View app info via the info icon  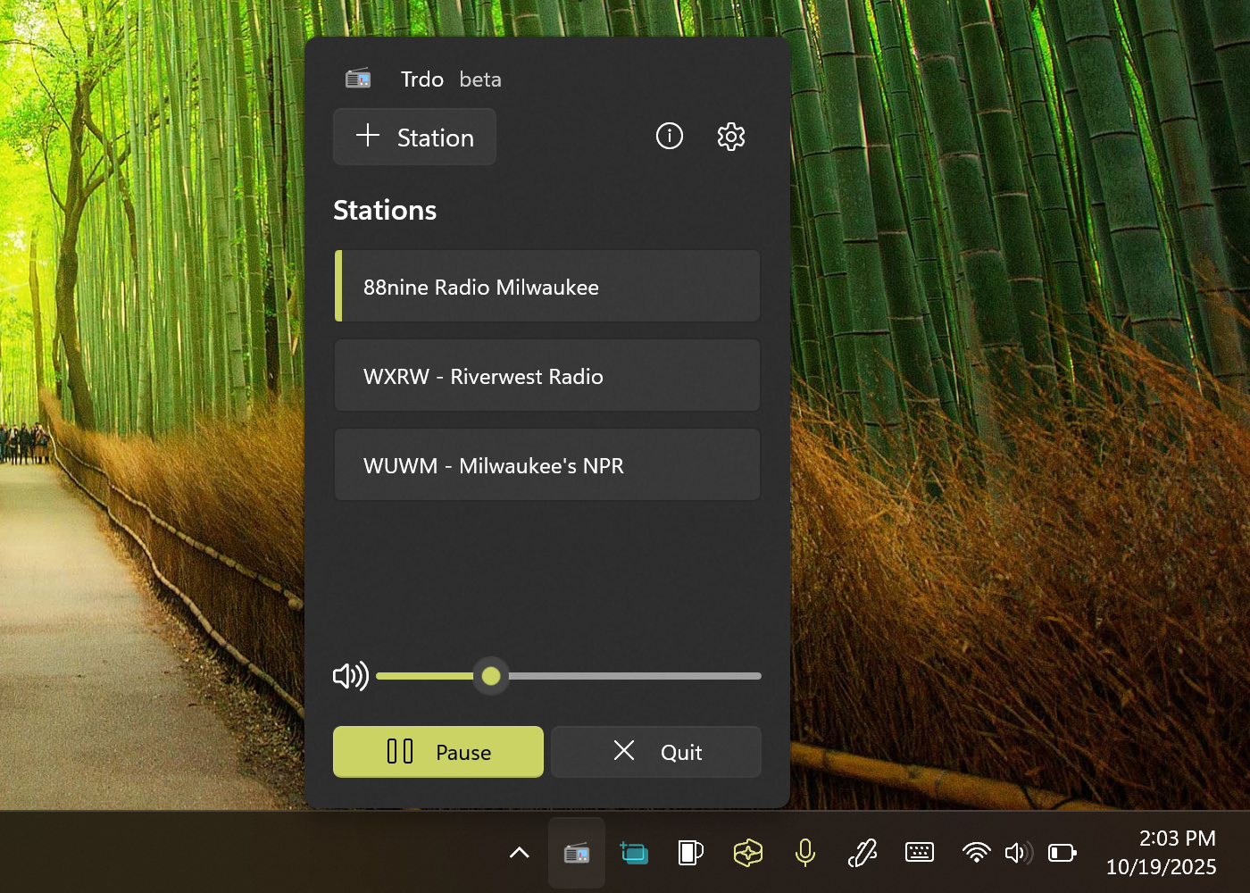click(669, 136)
